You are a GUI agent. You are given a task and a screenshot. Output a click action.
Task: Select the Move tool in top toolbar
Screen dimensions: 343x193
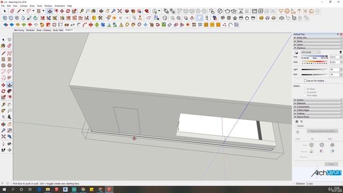coord(62,11)
